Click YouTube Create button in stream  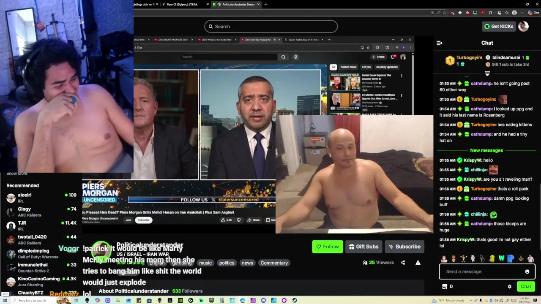point(378,57)
